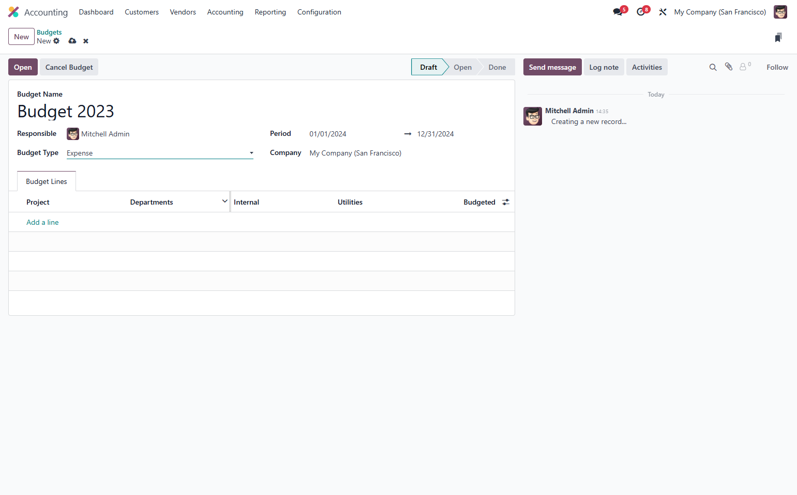Save the record with cloud icon

coord(72,41)
